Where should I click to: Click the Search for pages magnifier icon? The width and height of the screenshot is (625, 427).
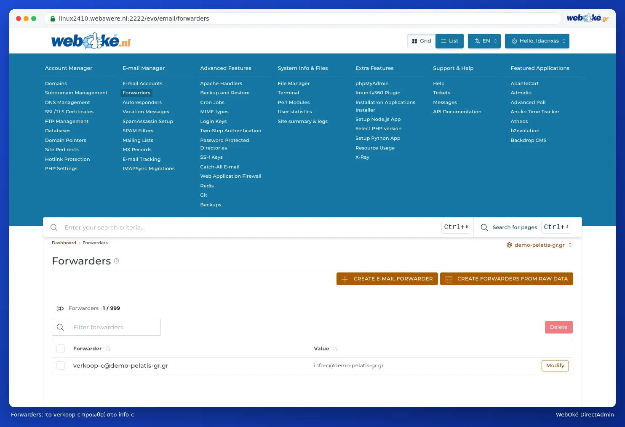484,227
